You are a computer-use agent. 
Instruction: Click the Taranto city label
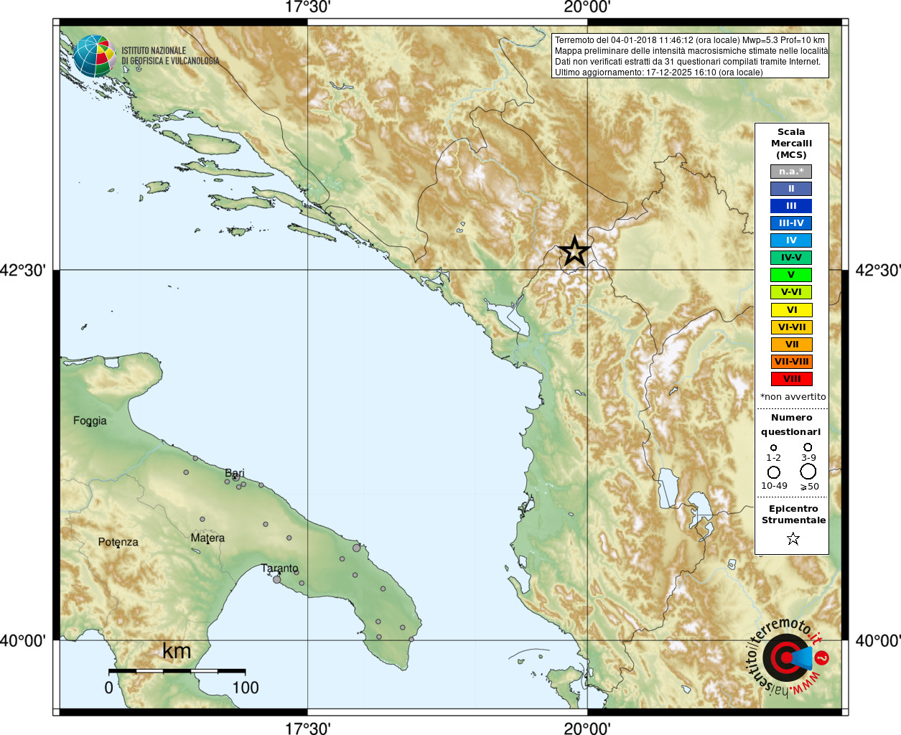click(x=279, y=568)
